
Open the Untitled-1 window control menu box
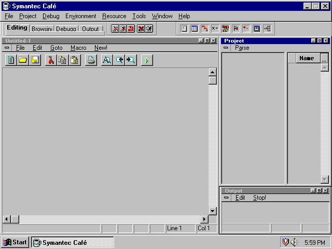click(7, 48)
